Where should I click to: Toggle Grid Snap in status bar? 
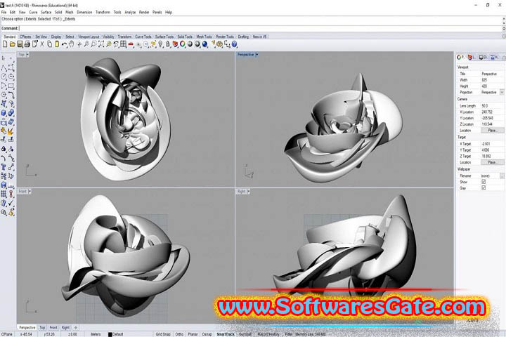[x=163, y=334]
